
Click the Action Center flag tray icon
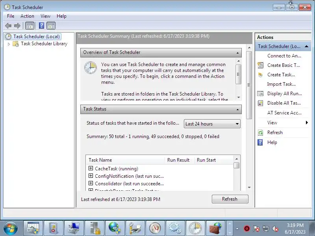256,229
